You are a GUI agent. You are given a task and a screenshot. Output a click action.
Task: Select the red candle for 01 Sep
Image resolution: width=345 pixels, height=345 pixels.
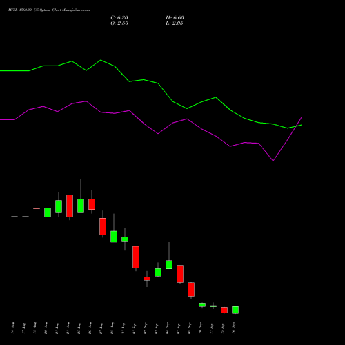pos(136,257)
